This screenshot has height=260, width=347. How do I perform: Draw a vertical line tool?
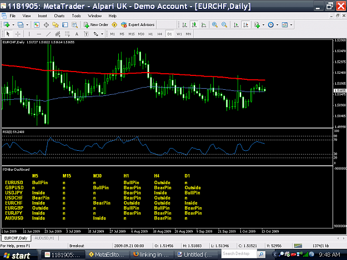(29, 34)
